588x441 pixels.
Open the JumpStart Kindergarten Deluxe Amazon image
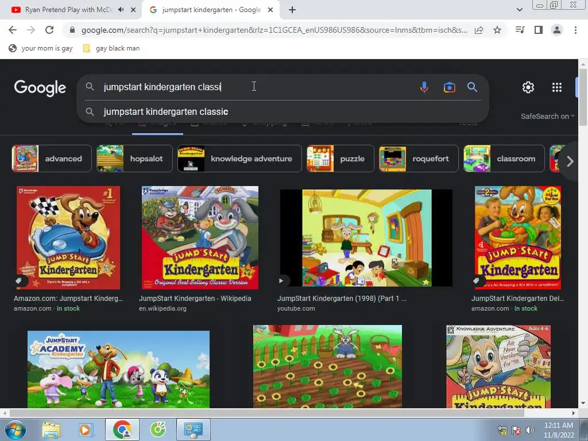coord(518,238)
